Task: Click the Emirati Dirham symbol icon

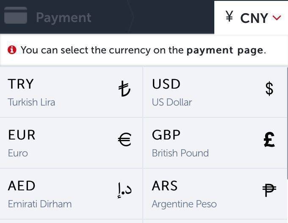Action: (125, 190)
